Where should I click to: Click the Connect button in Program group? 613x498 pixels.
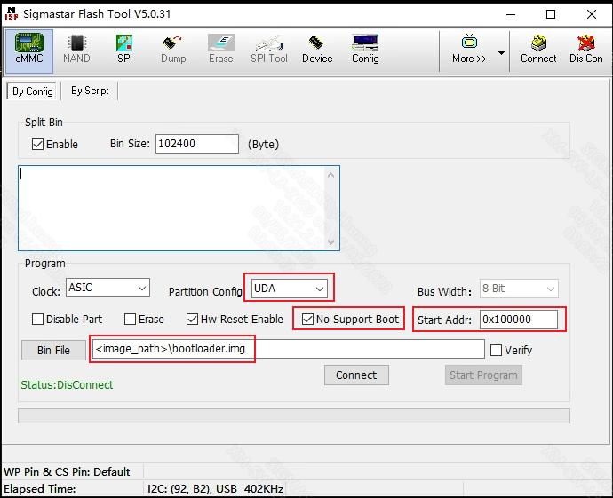click(356, 375)
